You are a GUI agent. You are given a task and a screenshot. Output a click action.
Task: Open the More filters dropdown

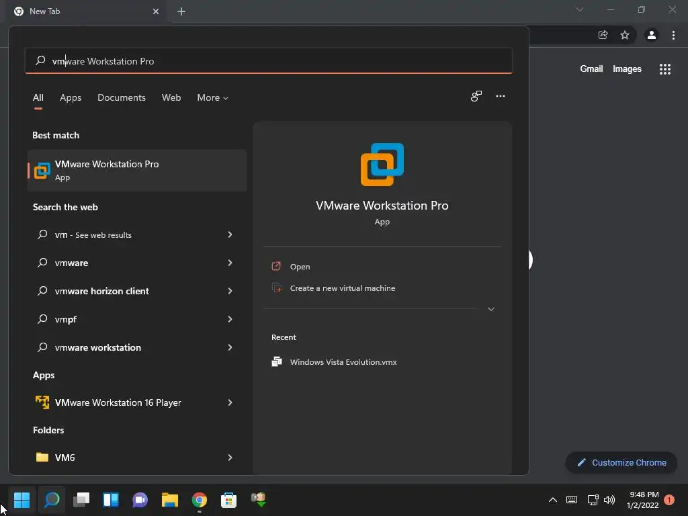(x=213, y=98)
